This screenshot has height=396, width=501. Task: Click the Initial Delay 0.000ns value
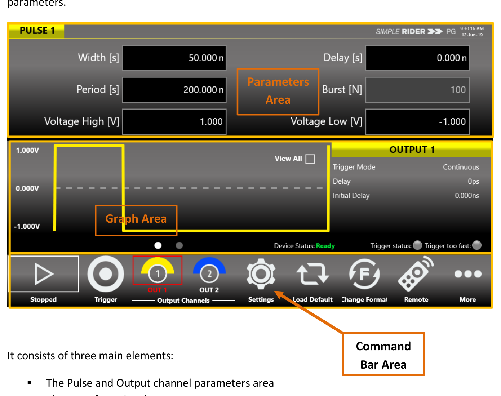pyautogui.click(x=467, y=196)
